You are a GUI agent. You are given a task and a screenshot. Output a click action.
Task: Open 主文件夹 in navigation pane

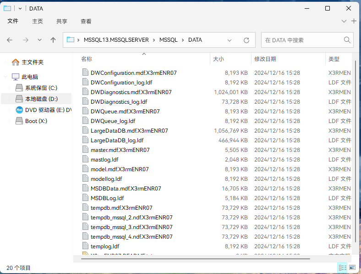click(x=33, y=62)
